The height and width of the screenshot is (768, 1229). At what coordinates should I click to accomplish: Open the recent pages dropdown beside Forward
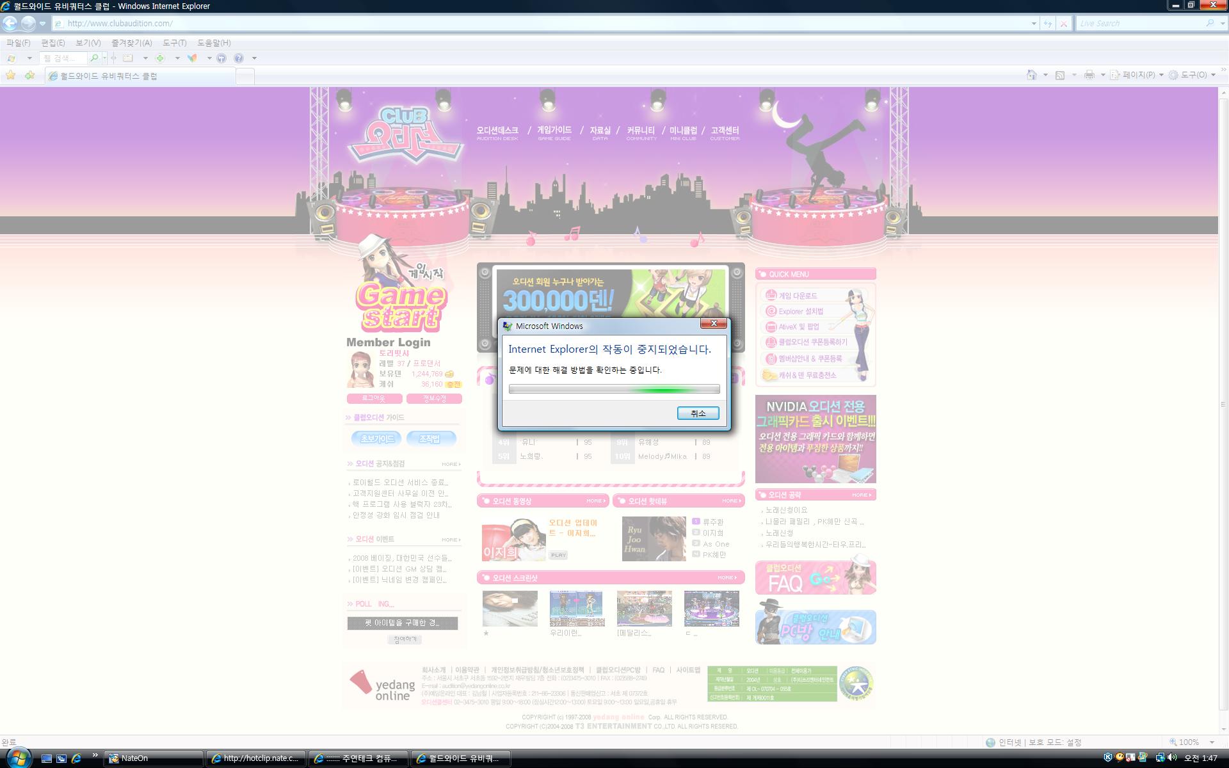[x=42, y=24]
